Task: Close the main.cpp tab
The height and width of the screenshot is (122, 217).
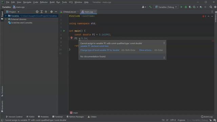Action: 95,12
